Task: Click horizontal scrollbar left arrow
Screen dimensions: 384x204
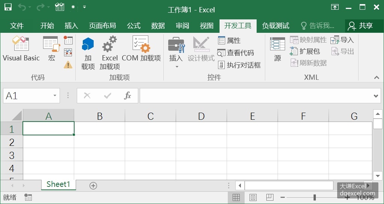Action: tap(240, 186)
